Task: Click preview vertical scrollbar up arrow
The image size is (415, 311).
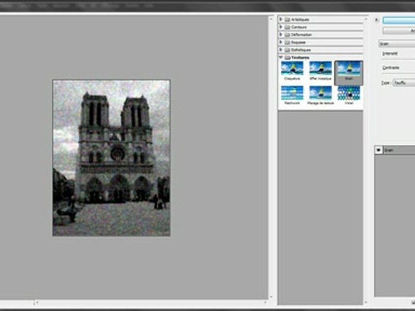Action: [271, 19]
